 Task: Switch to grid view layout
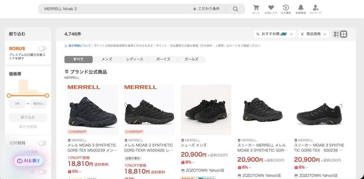(x=344, y=34)
